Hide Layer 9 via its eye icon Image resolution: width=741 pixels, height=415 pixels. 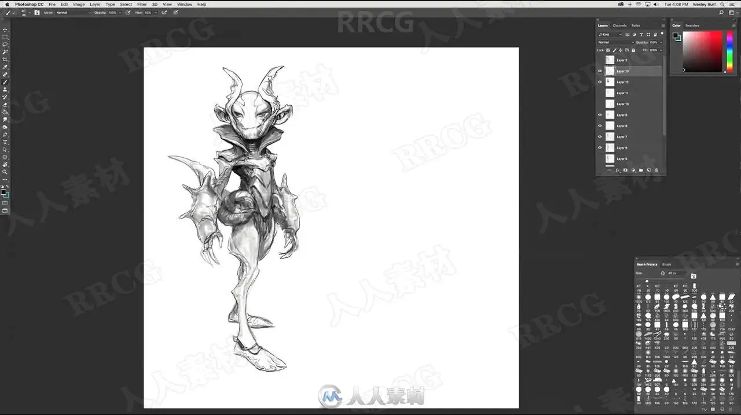click(600, 115)
